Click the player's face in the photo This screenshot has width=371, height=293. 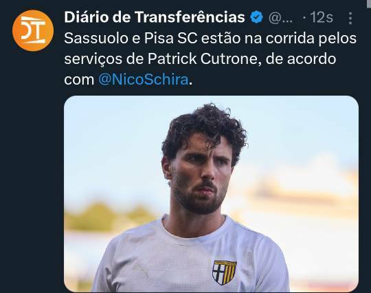(201, 174)
